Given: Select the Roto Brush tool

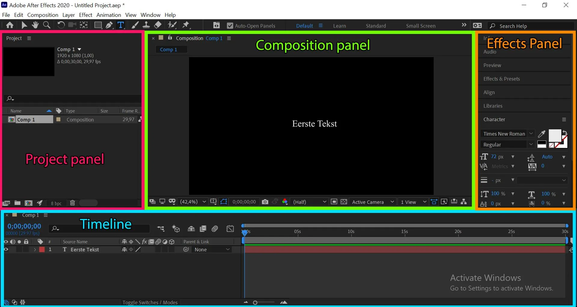Looking at the screenshot, I should (172, 25).
